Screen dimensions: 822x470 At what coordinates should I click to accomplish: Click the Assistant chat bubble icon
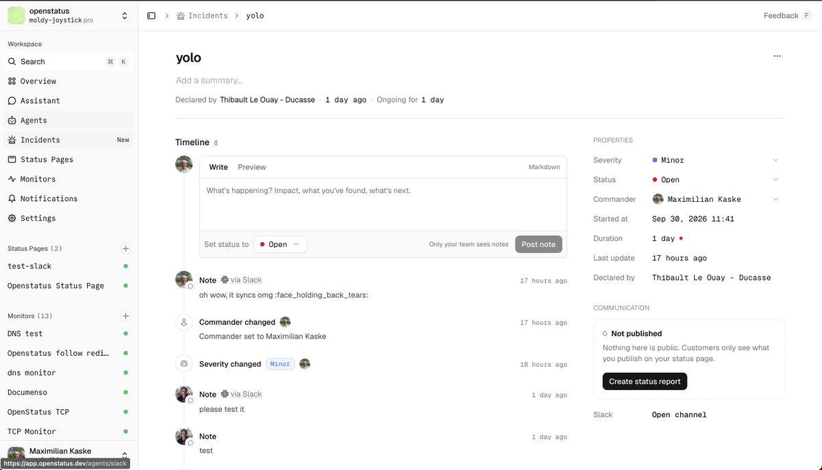12,101
